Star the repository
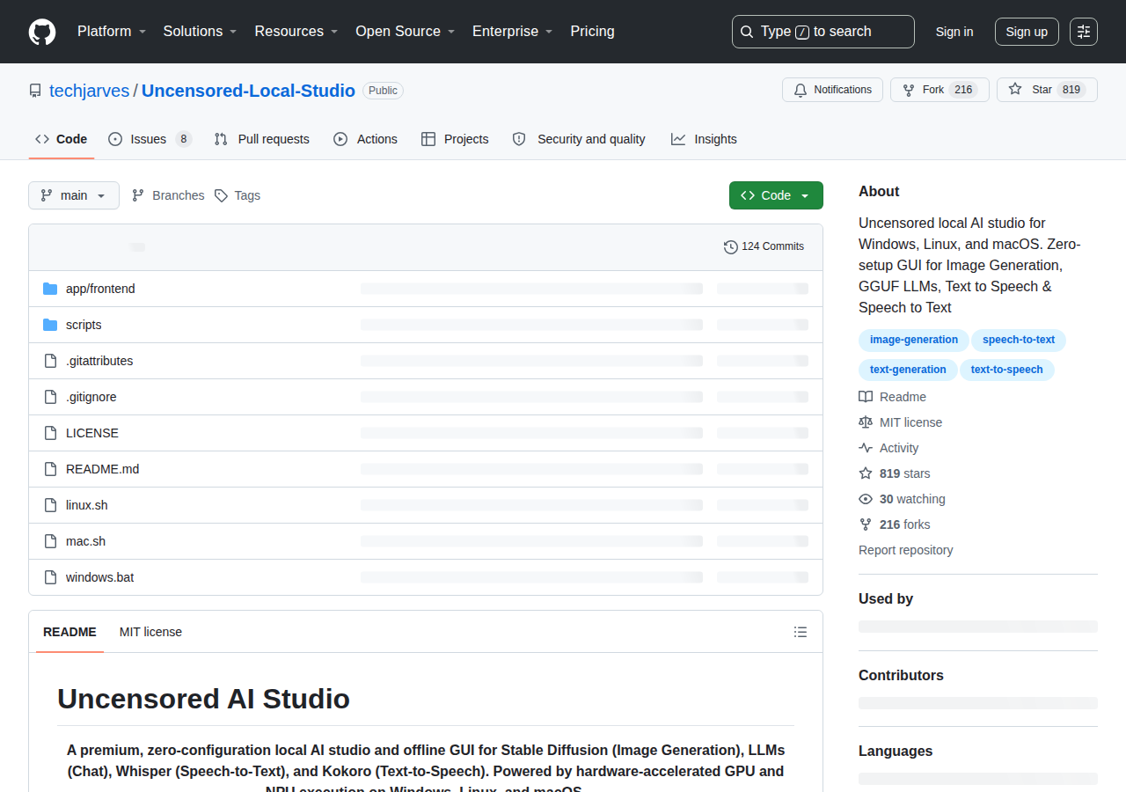The image size is (1126, 792). (x=1047, y=90)
